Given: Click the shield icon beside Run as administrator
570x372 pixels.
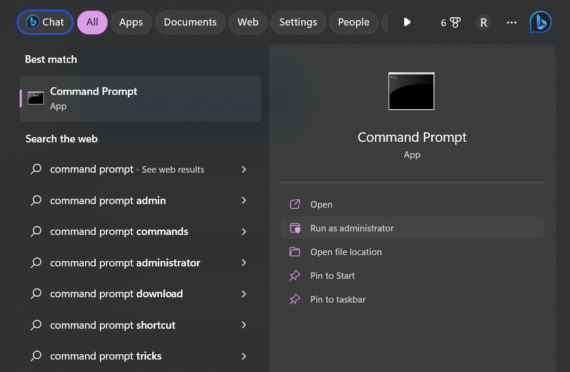Looking at the screenshot, I should tap(295, 228).
